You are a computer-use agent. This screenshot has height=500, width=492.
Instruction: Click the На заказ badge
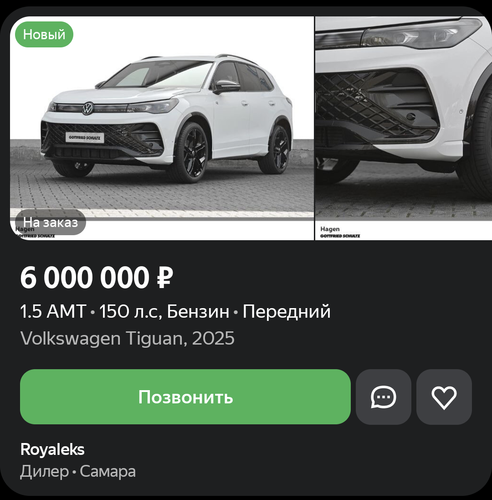(51, 222)
